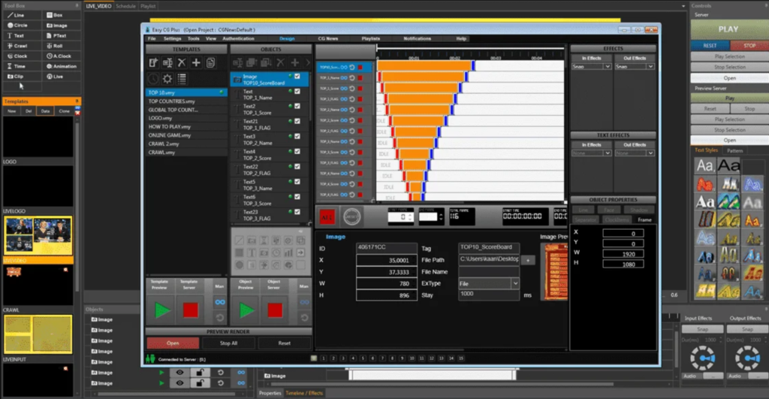
Task: Toggle the Text4 TOP_2_Score checkbox
Action: [297, 152]
